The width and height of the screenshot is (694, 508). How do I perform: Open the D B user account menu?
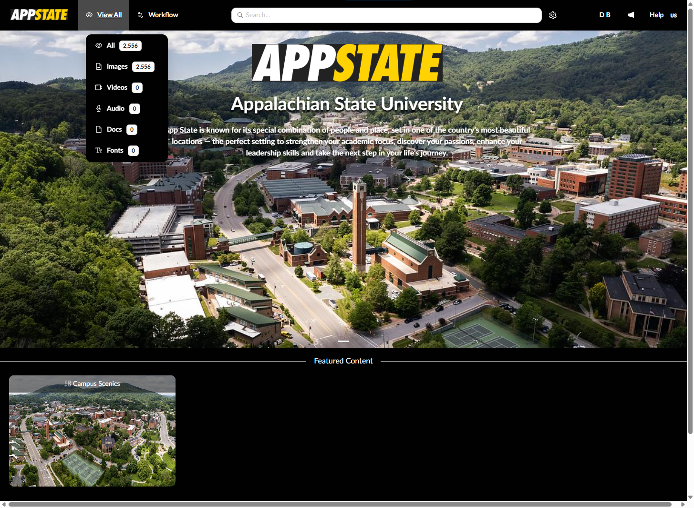tap(605, 15)
